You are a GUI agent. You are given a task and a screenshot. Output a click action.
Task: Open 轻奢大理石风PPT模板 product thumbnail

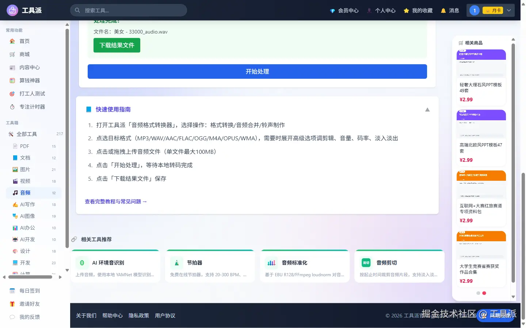(x=481, y=63)
